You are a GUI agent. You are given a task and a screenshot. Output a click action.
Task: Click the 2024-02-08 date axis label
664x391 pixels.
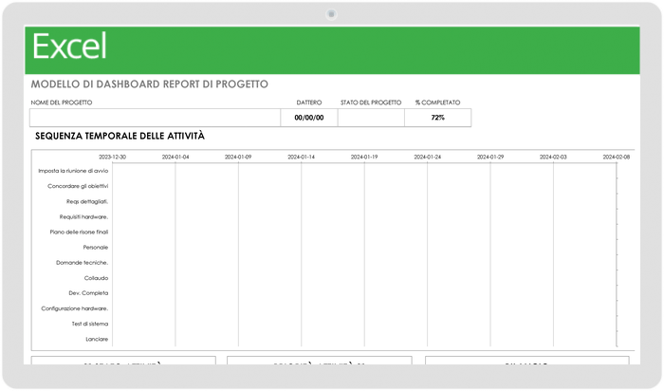tap(617, 157)
